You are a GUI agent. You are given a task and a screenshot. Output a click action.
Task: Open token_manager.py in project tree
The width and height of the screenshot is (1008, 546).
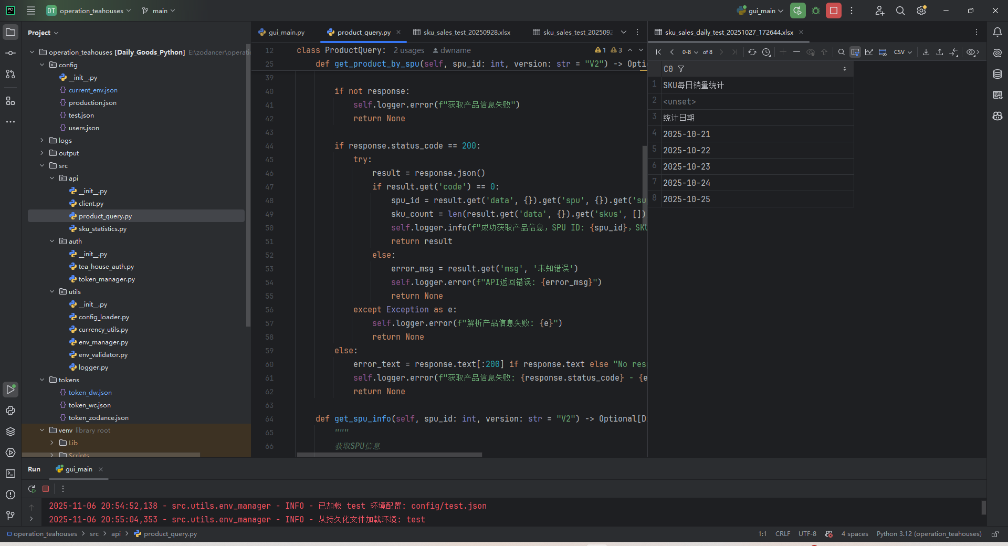pyautogui.click(x=107, y=279)
